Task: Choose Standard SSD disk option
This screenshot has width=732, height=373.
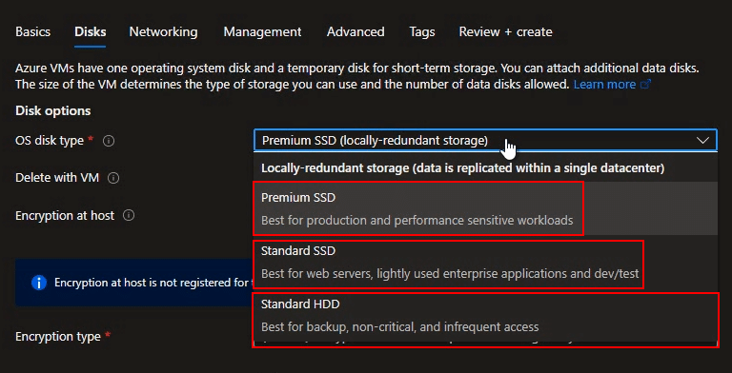Action: tap(485, 262)
